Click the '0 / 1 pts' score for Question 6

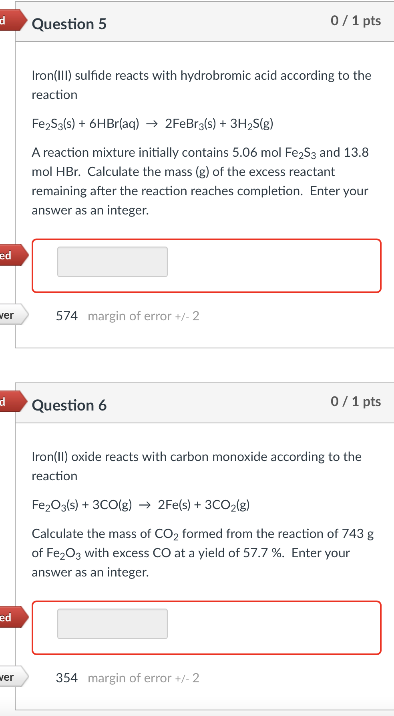(356, 401)
